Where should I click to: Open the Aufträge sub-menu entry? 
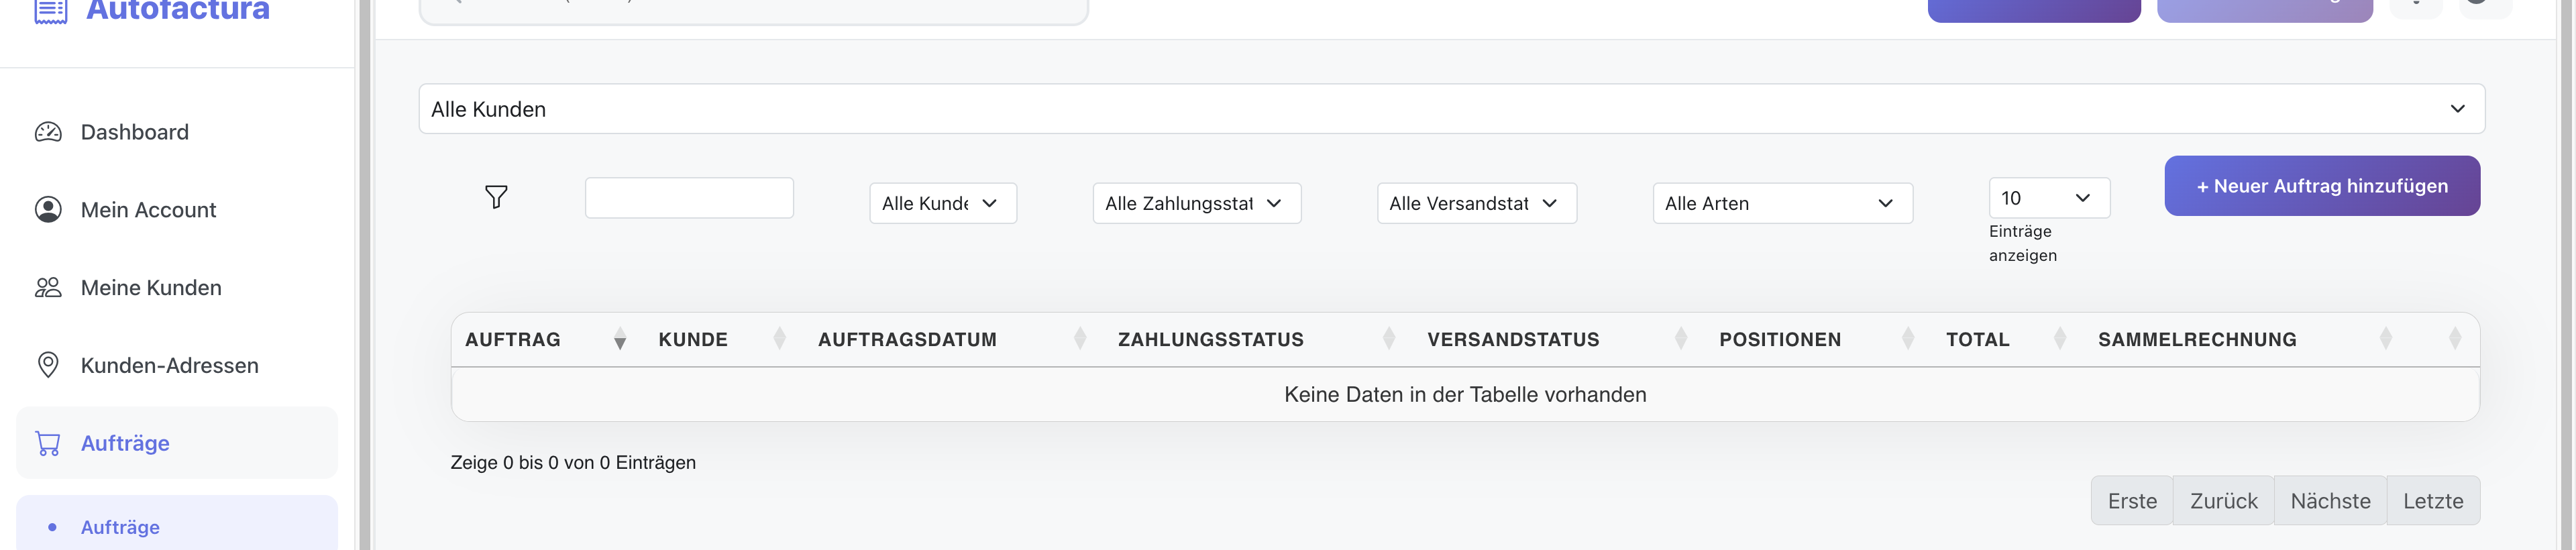point(120,527)
